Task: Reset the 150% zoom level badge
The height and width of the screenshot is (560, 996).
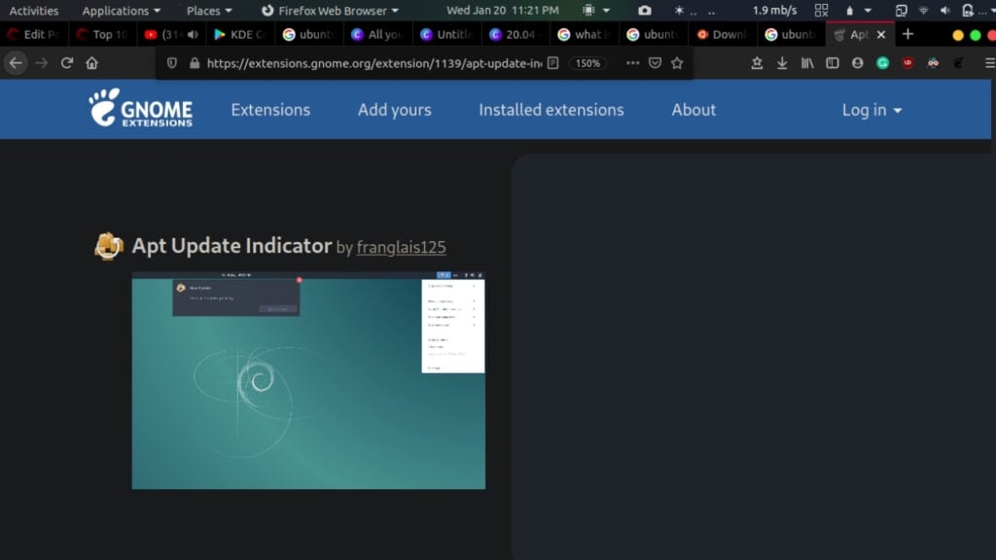Action: click(587, 63)
